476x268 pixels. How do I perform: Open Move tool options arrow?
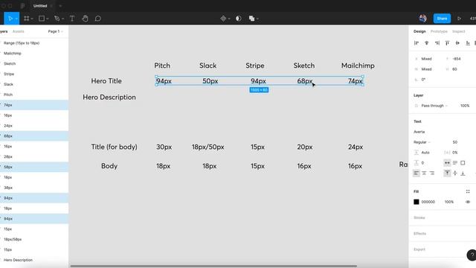(16, 19)
